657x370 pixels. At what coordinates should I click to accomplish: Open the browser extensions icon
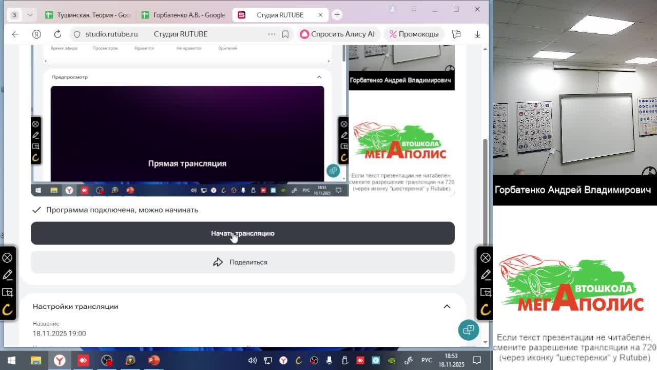[456, 34]
